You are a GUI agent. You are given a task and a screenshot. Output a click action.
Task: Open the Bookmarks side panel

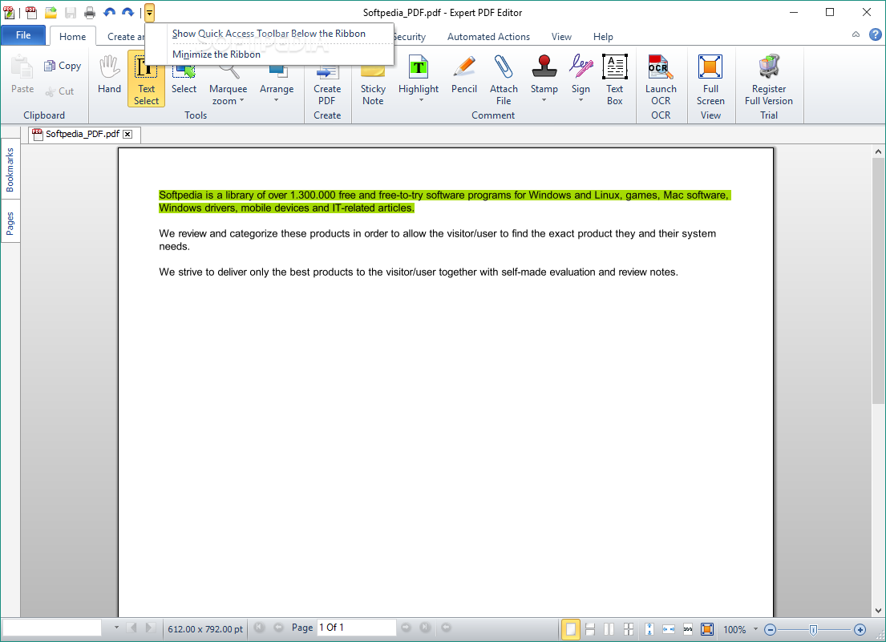click(x=10, y=169)
